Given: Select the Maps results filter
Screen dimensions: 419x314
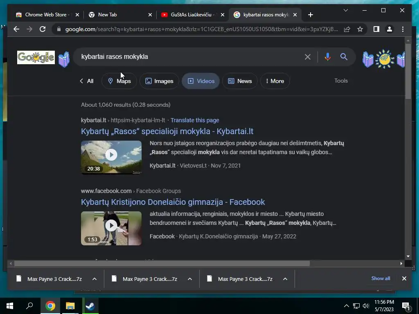Looking at the screenshot, I should click(x=119, y=81).
